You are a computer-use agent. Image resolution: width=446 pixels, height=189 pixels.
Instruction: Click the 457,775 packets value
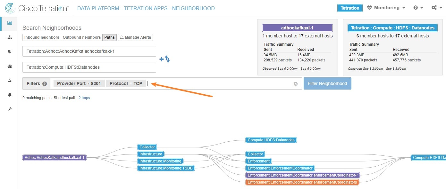407,60
